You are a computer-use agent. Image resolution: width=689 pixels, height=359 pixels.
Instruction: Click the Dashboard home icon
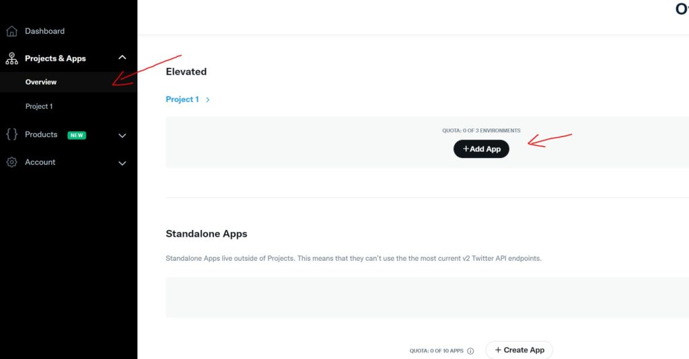click(x=12, y=31)
